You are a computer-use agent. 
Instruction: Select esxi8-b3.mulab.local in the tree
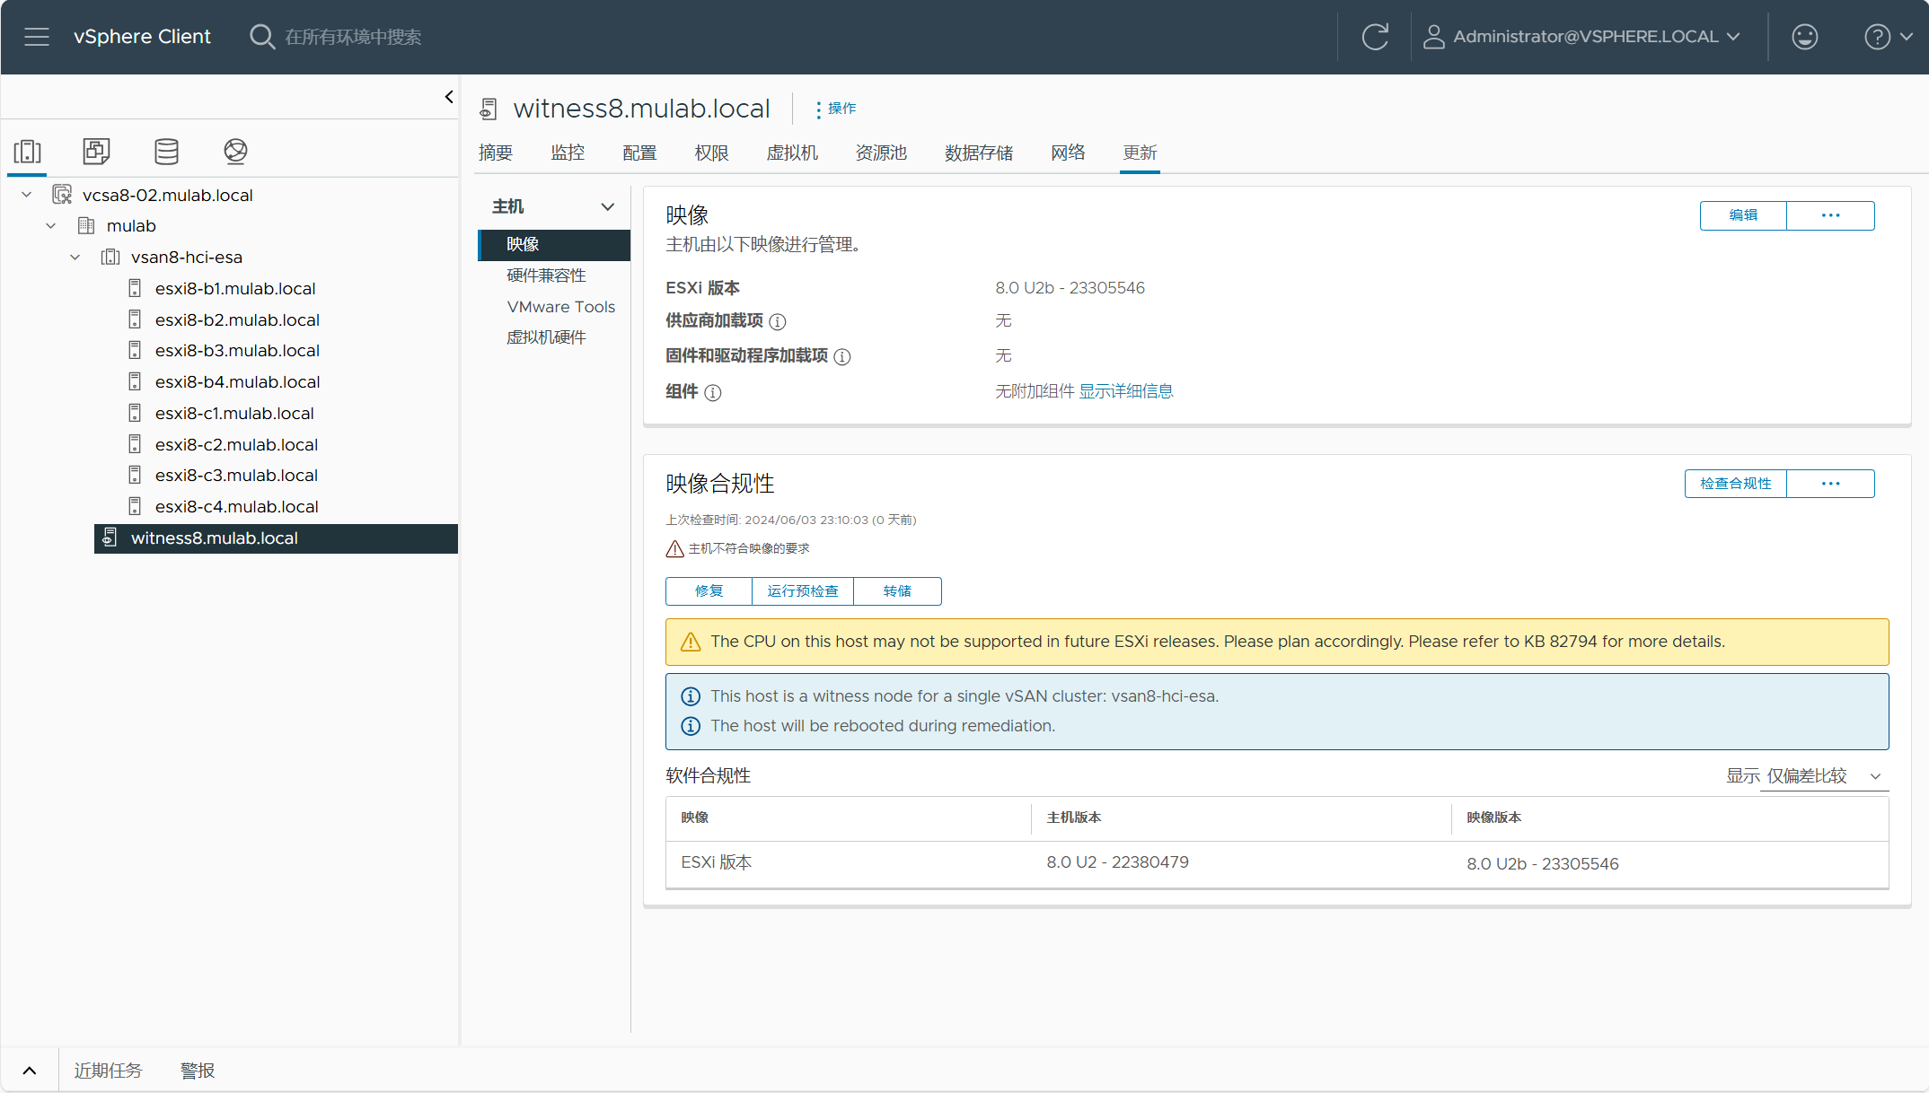(x=237, y=351)
